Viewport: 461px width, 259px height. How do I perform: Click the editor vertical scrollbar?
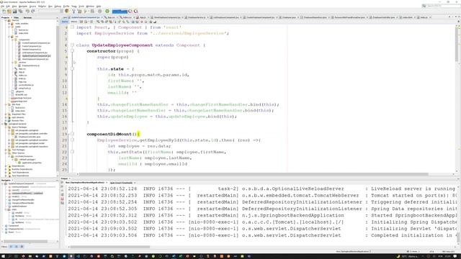[x=457, y=44]
